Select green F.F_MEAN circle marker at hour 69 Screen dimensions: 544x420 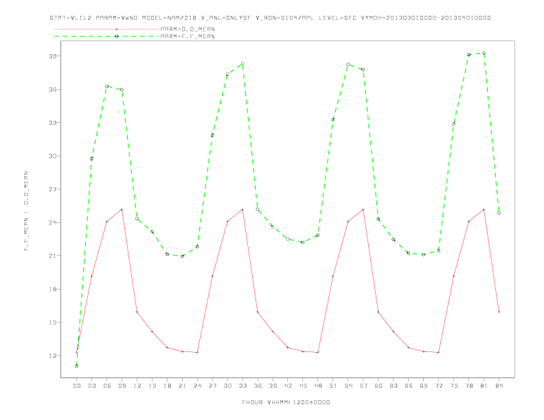tap(423, 255)
